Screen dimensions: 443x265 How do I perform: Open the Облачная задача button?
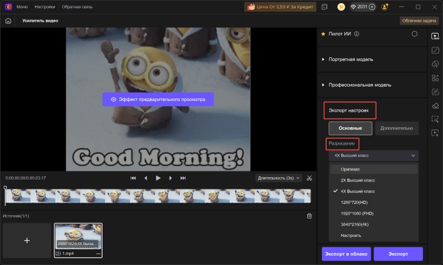point(419,21)
